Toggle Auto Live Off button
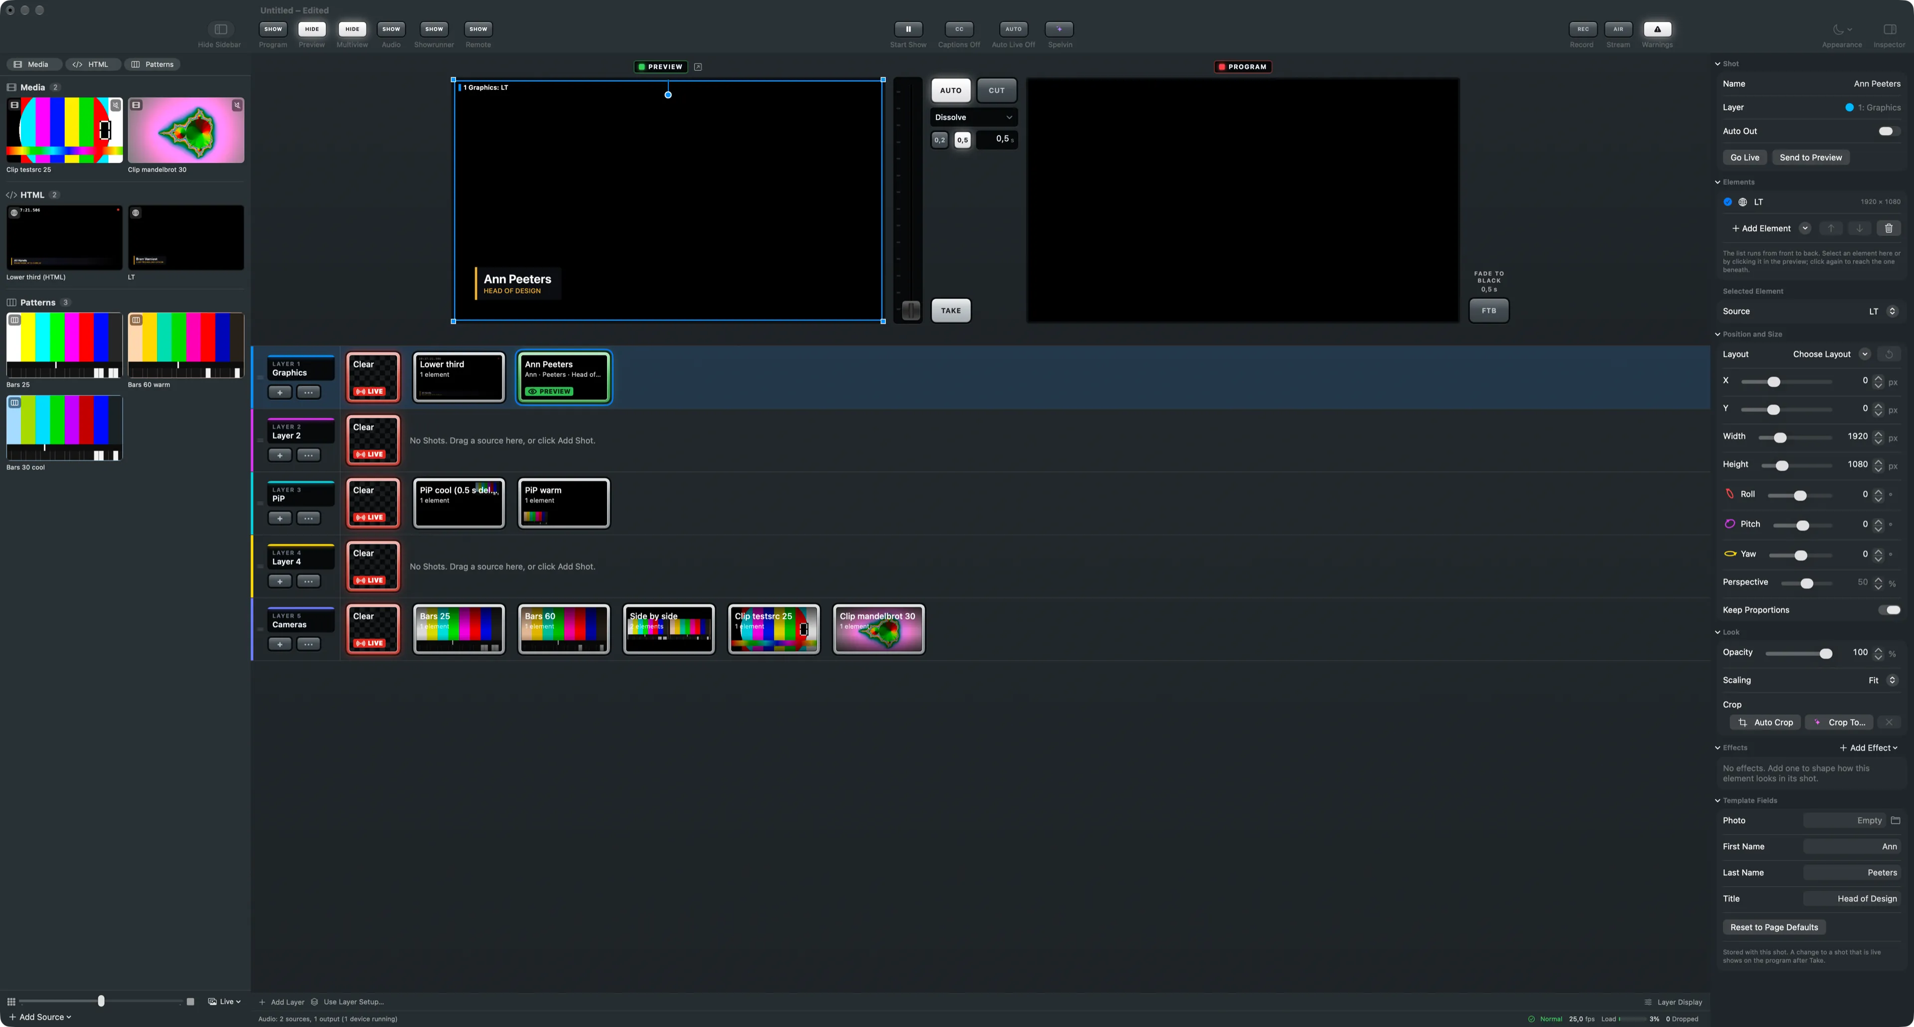The width and height of the screenshot is (1914, 1027). [x=1013, y=29]
